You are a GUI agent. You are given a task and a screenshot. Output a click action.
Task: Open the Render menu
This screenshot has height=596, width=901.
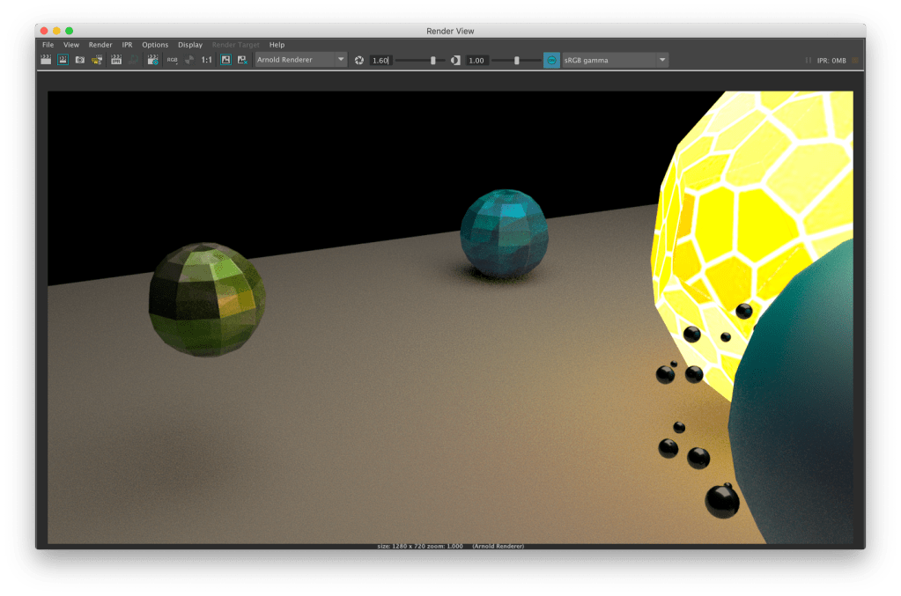click(x=100, y=44)
